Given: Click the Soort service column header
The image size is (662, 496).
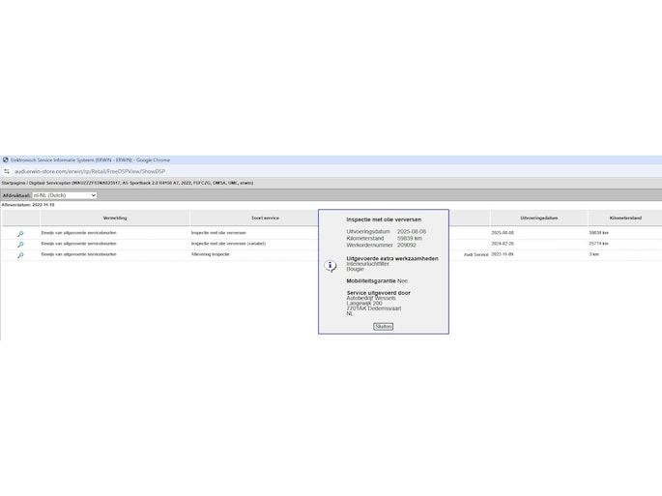Looking at the screenshot, I should pyautogui.click(x=265, y=219).
